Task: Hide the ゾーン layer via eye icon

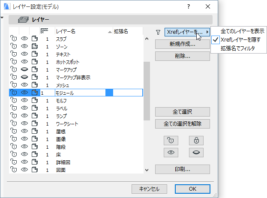Action: pyautogui.click(x=24, y=47)
